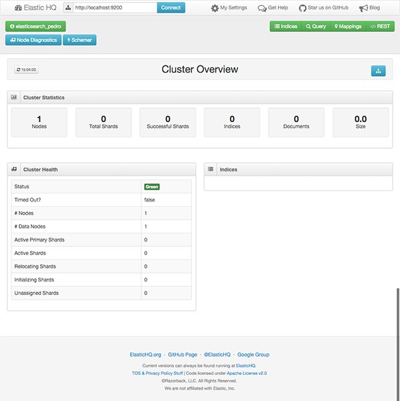Click the 'Timed Out?' row label
The image size is (400, 401).
click(27, 199)
